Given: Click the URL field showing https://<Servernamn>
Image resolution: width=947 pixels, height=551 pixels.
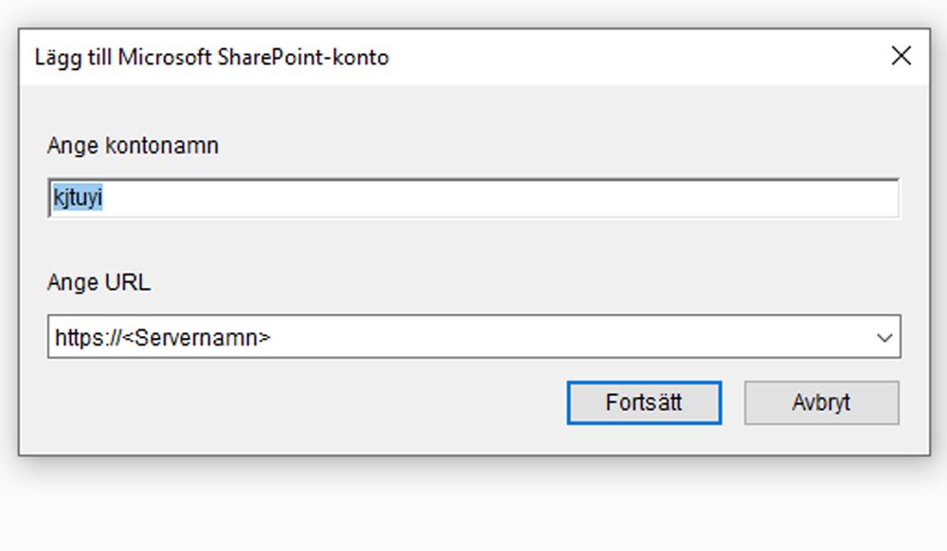Looking at the screenshot, I should coord(379,337).
